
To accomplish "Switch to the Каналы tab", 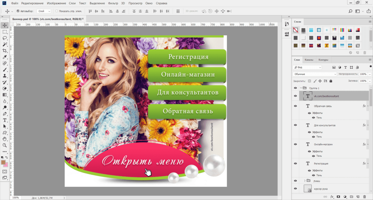I will tap(309, 60).
